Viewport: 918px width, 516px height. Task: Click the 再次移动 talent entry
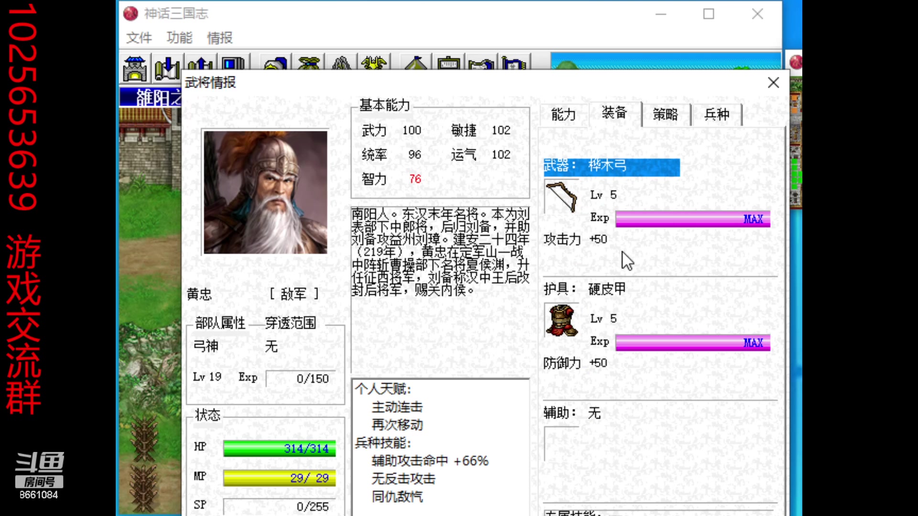[x=397, y=425]
